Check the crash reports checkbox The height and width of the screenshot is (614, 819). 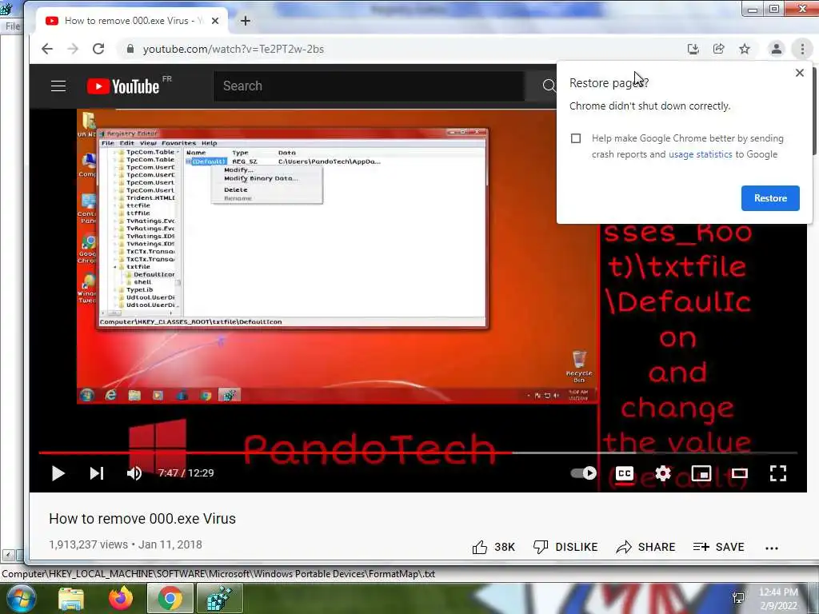pyautogui.click(x=576, y=138)
